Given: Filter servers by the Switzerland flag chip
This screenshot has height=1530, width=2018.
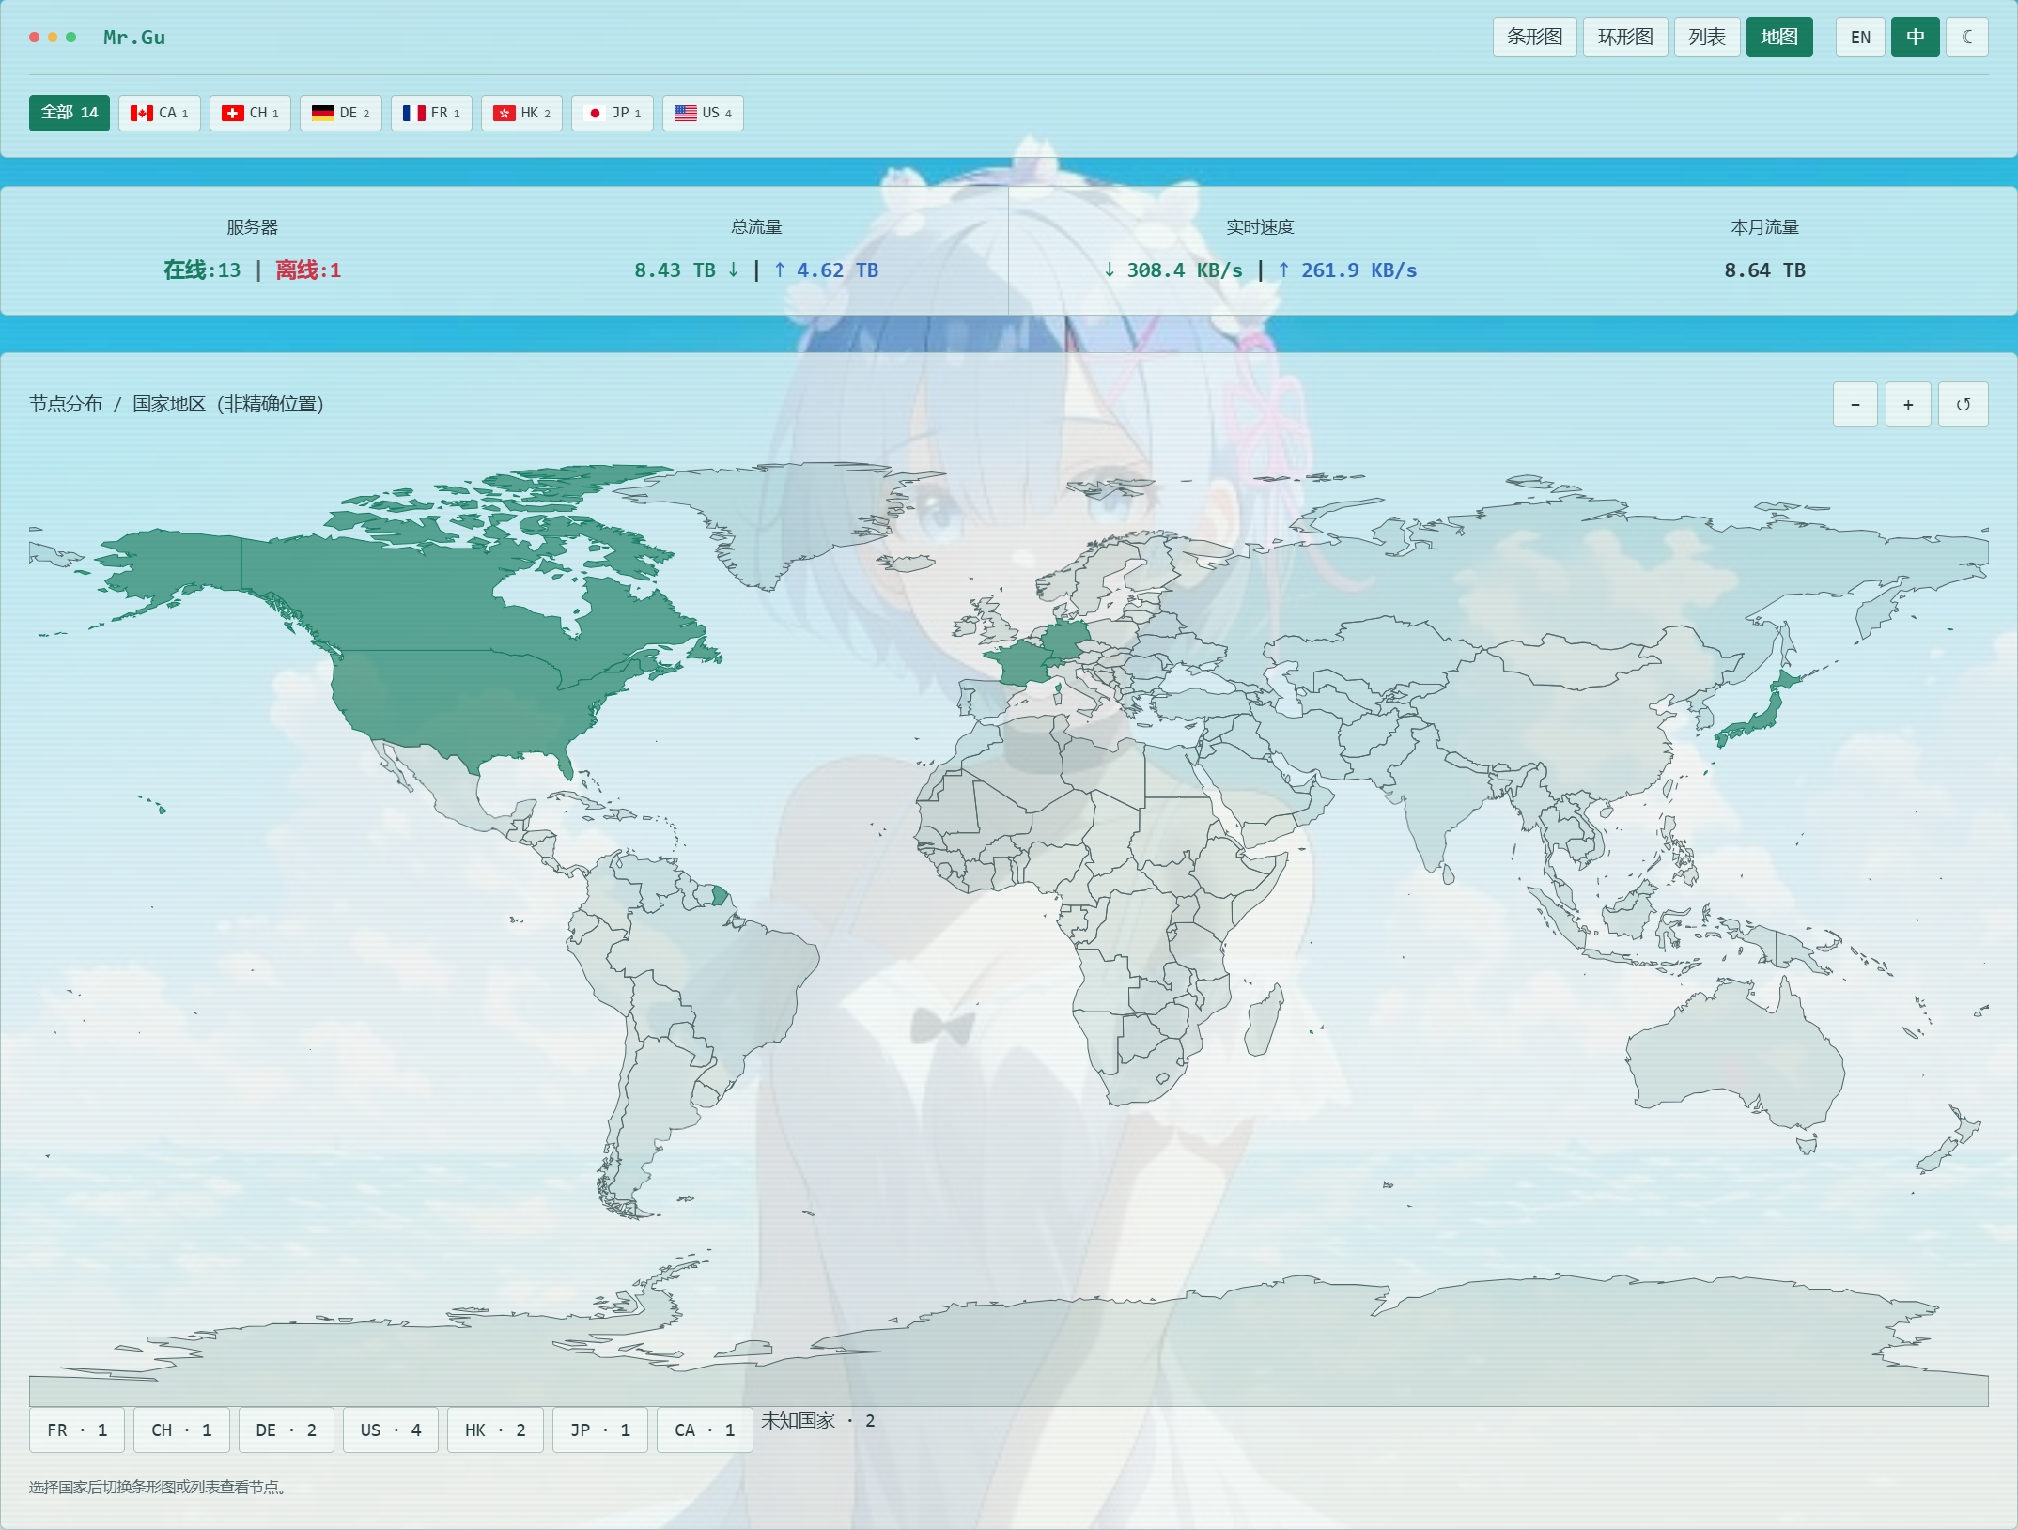Looking at the screenshot, I should point(250,113).
